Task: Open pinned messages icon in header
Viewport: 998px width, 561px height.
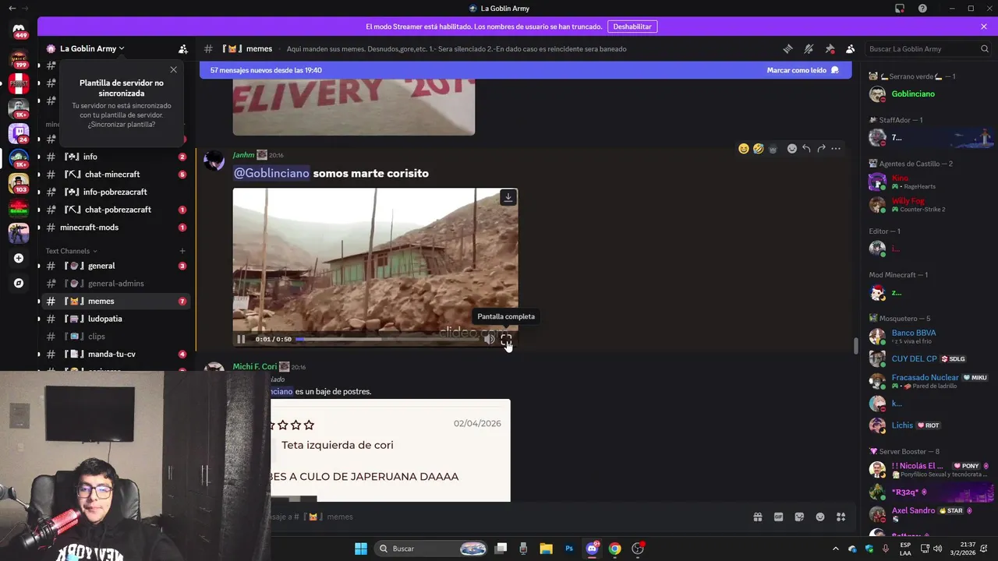Action: [x=830, y=48]
